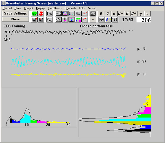Viewport: 165px width, 143px height.
Task: Maximize the BrainMaster window
Action: click(157, 3)
